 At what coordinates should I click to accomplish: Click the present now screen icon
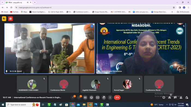[98, 97]
